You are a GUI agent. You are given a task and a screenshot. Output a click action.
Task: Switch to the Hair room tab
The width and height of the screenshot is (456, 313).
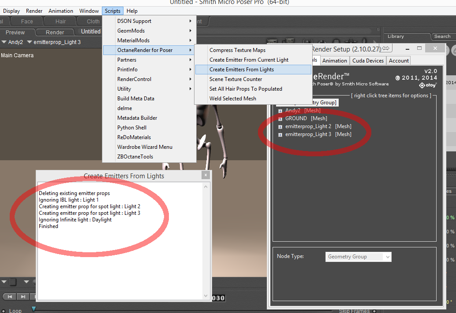(x=60, y=22)
